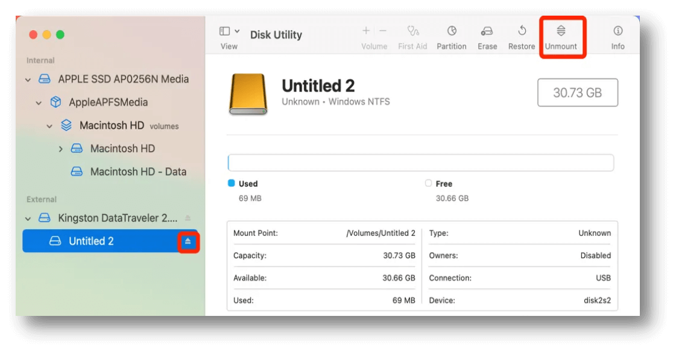676x352 pixels.
Task: Collapse the APPLE SSD AP0256N Media tree
Action: pyautogui.click(x=28, y=79)
